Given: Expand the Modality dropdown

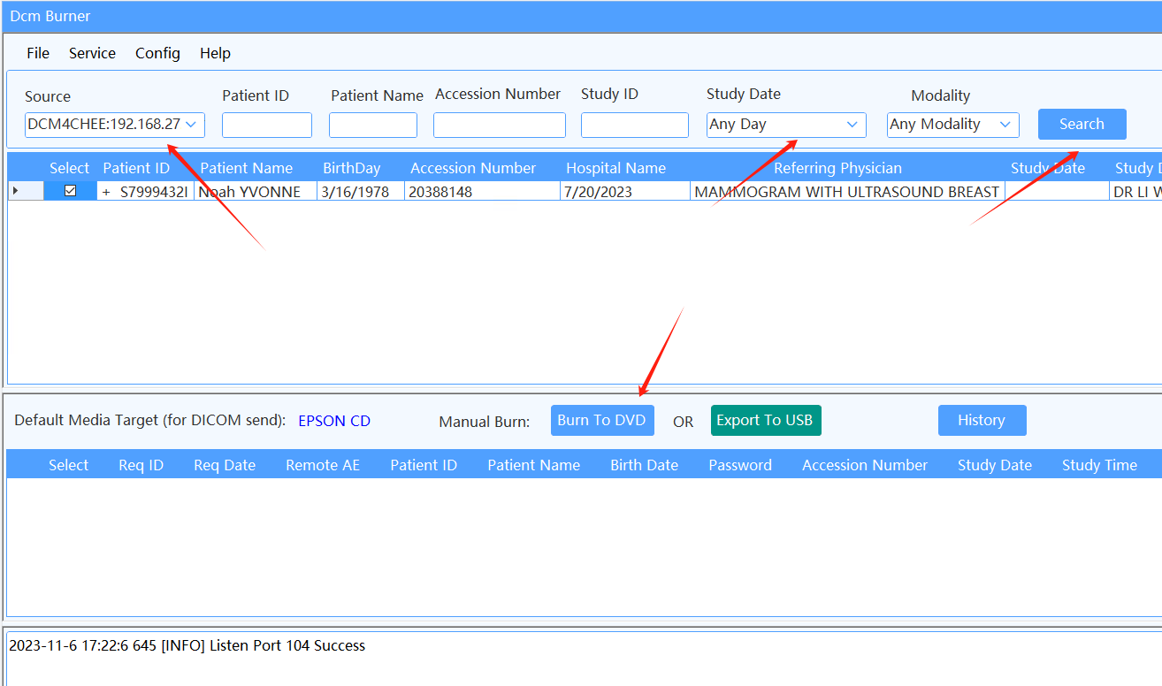Looking at the screenshot, I should [x=1005, y=125].
